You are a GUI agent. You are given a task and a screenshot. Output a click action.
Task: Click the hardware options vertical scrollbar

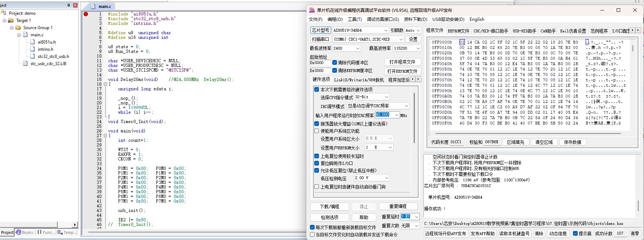pos(414,118)
